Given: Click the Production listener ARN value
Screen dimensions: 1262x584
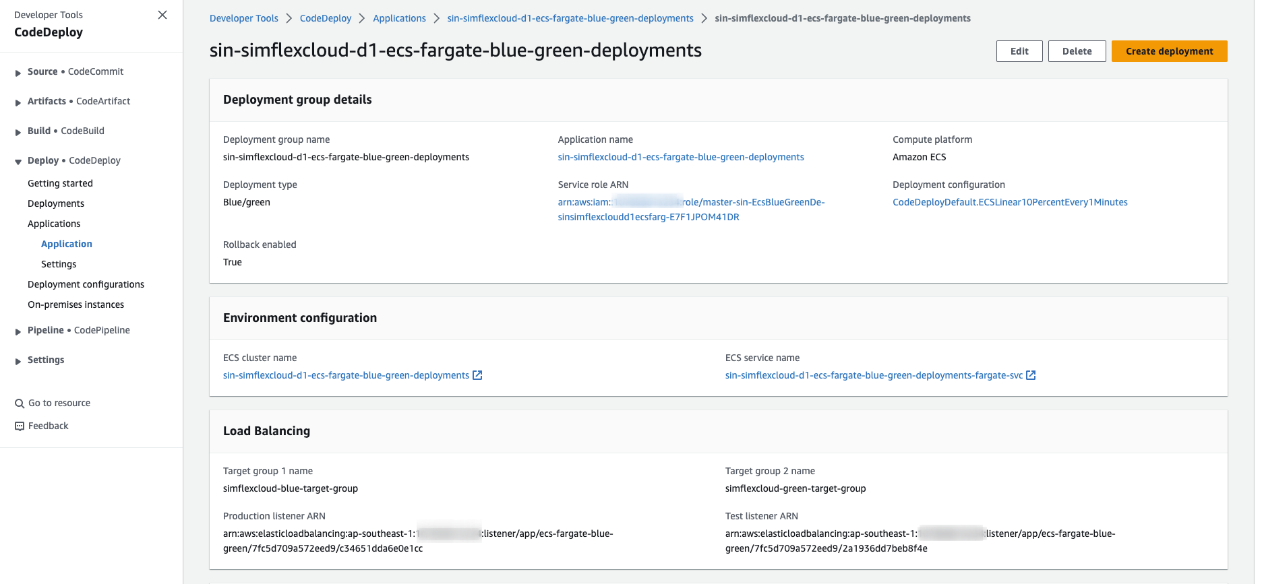Looking at the screenshot, I should pos(418,541).
